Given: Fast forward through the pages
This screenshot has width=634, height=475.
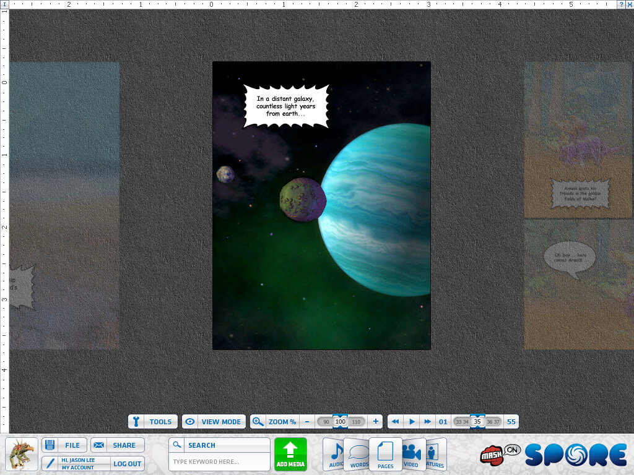Looking at the screenshot, I should [427, 422].
